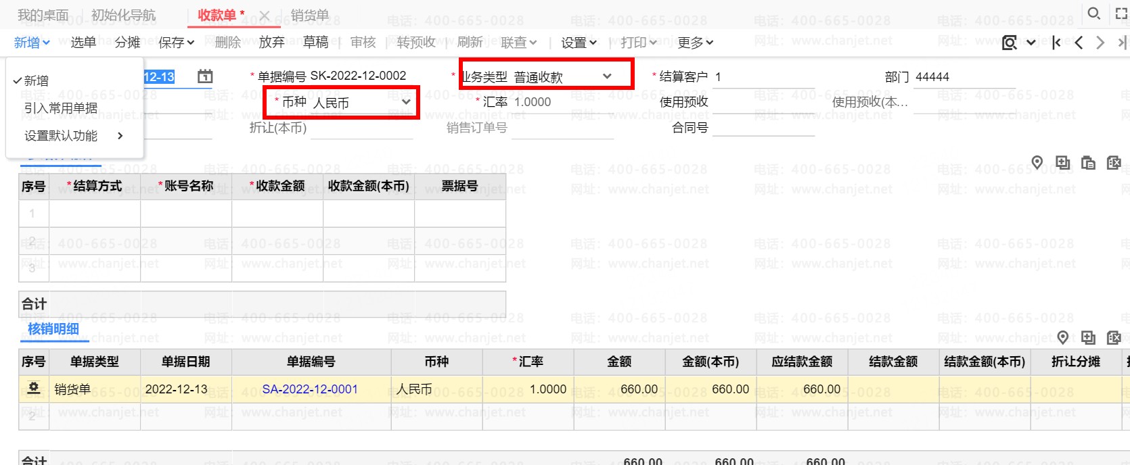The image size is (1130, 465).
Task: Open the document lookup search icon in toolbar
Action: (x=1010, y=43)
